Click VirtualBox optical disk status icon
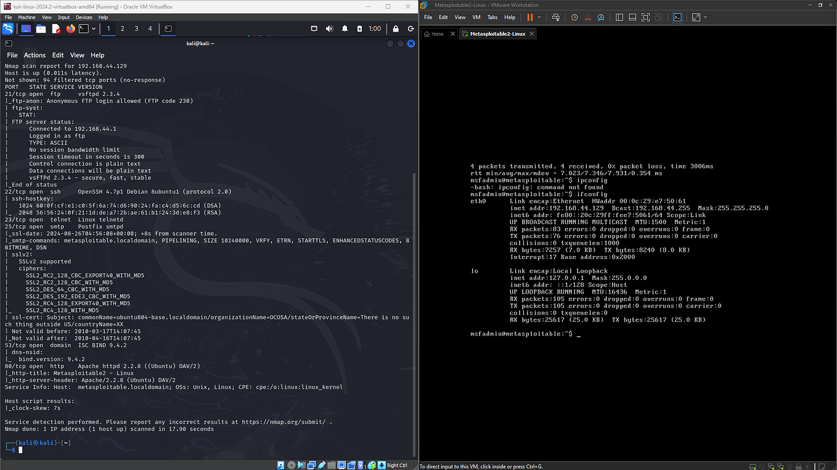This screenshot has height=470, width=837. click(291, 465)
